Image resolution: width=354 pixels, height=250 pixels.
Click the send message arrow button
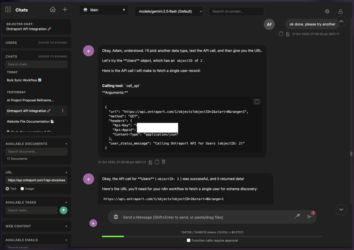pos(309,217)
